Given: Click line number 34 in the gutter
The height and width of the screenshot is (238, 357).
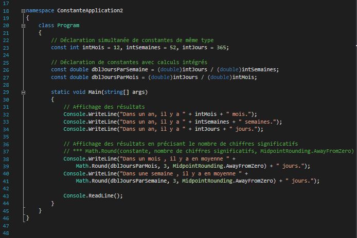Looking at the screenshot, I should 6,129.
